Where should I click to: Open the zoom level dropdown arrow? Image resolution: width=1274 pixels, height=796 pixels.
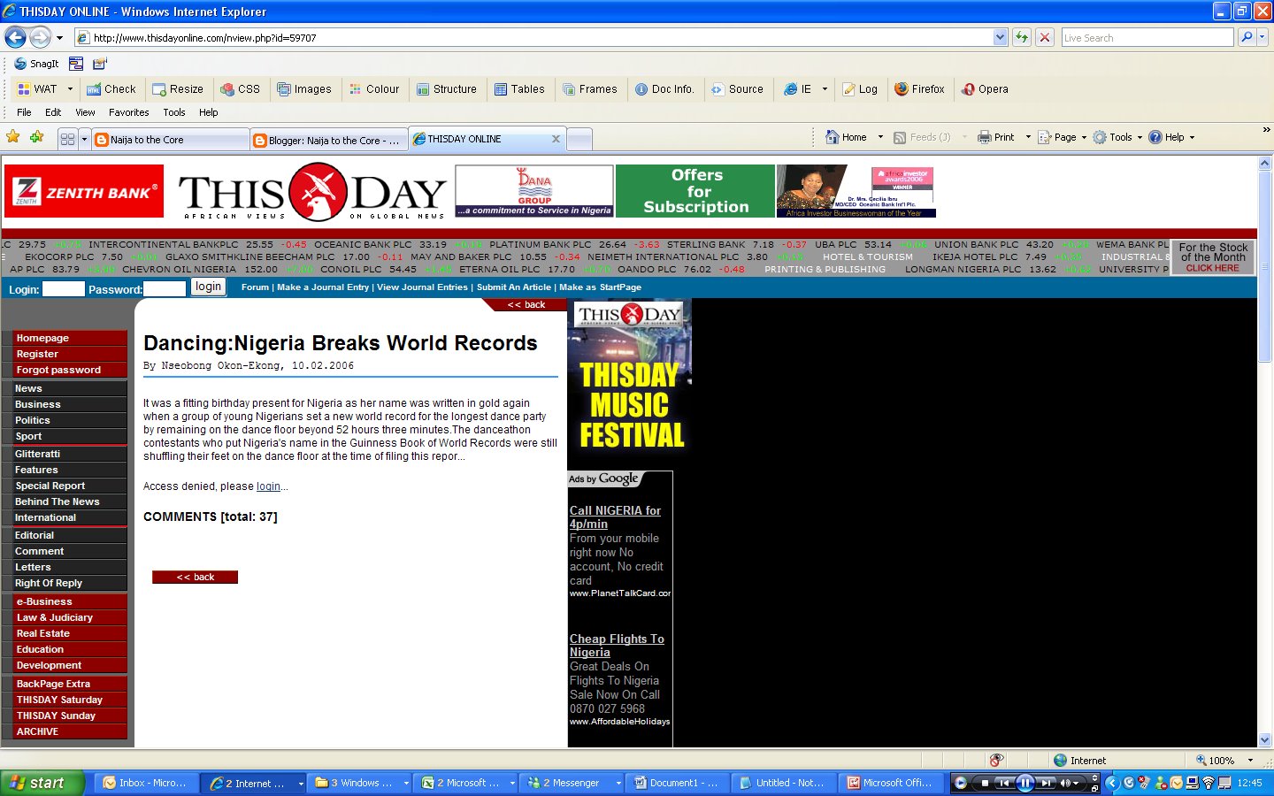1250,760
